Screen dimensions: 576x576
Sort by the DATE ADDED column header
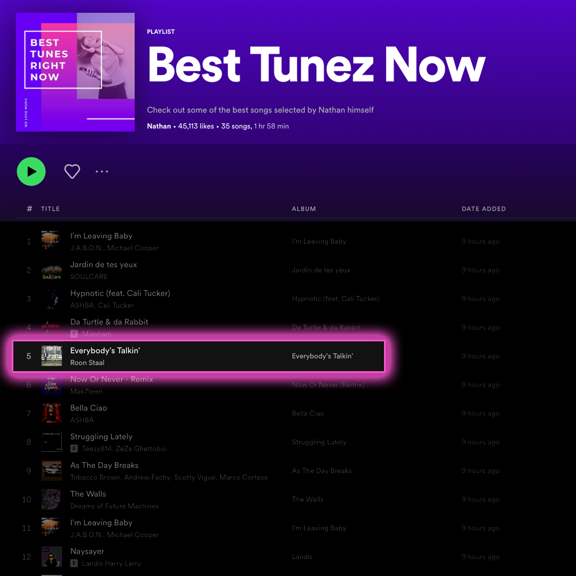coord(484,209)
